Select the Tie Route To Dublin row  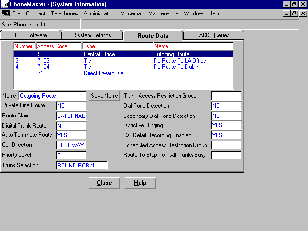[x=124, y=67]
